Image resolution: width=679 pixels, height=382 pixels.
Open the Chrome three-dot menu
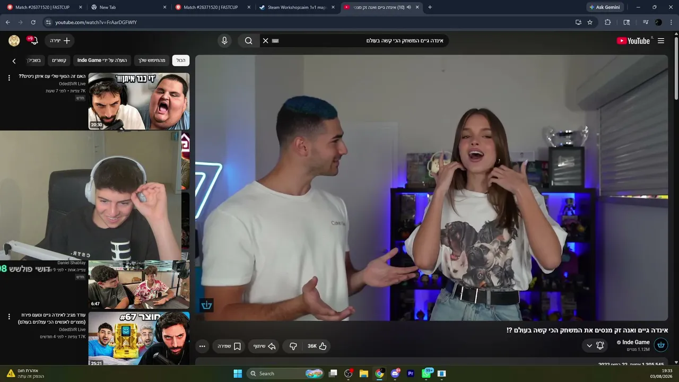click(672, 22)
